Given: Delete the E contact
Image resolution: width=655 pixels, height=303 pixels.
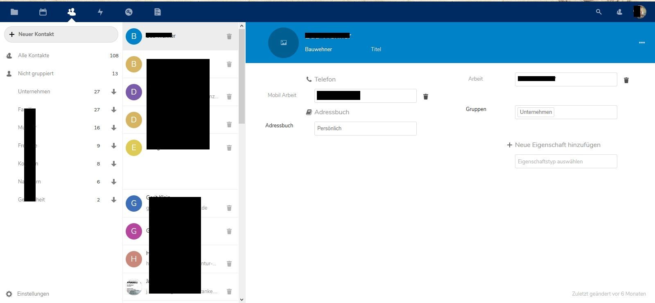Looking at the screenshot, I should (229, 148).
